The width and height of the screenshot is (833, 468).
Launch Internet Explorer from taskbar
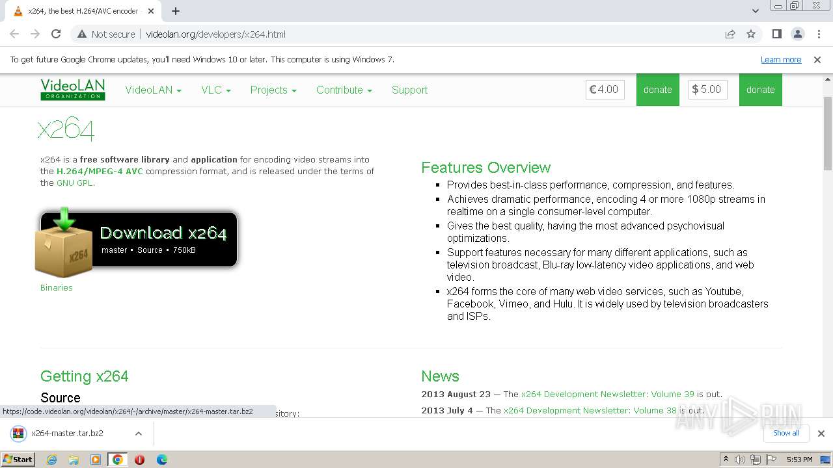coord(51,460)
